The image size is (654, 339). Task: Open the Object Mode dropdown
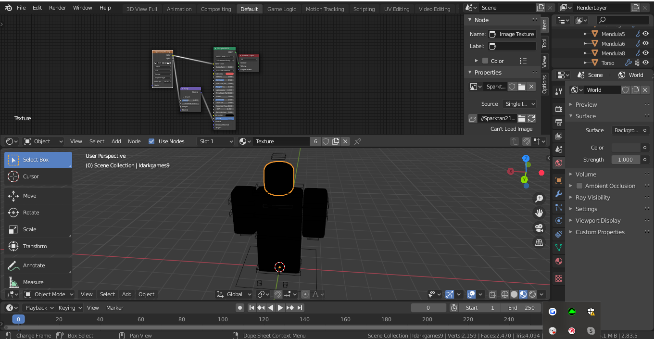(49, 294)
